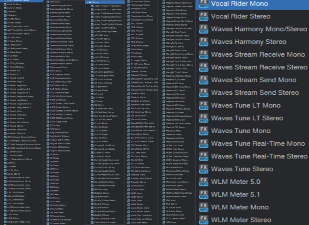Click the plugin icon next to SSLComp Mono
This screenshot has height=225, width=309.
pyautogui.click(x=128, y=153)
